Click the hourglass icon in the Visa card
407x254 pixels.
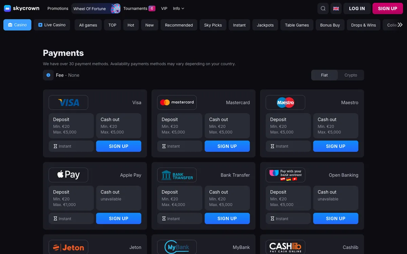coord(55,146)
